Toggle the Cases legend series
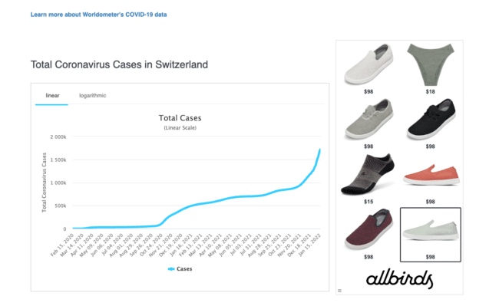The height and width of the screenshot is (306, 499). [180, 269]
